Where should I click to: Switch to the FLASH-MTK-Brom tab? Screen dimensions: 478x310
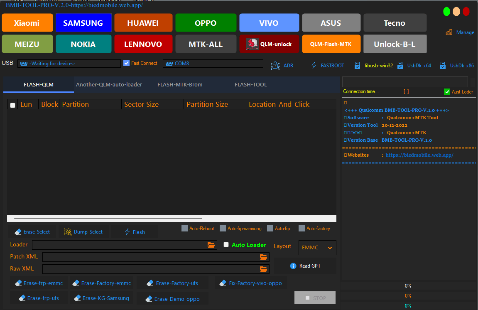point(180,84)
